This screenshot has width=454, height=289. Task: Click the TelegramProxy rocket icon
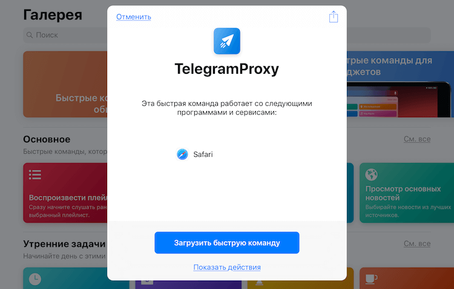pos(227,41)
